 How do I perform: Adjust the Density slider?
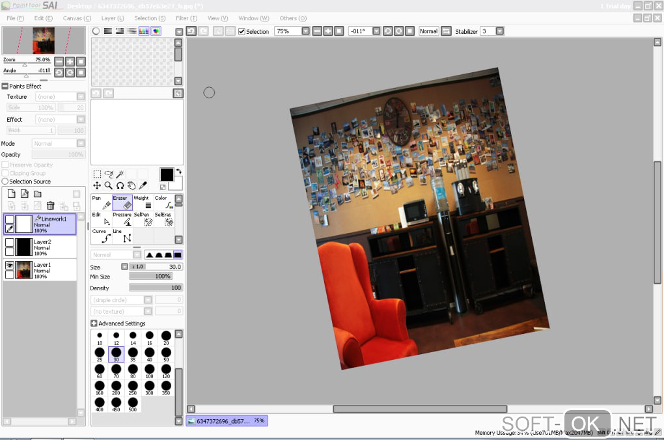click(156, 288)
